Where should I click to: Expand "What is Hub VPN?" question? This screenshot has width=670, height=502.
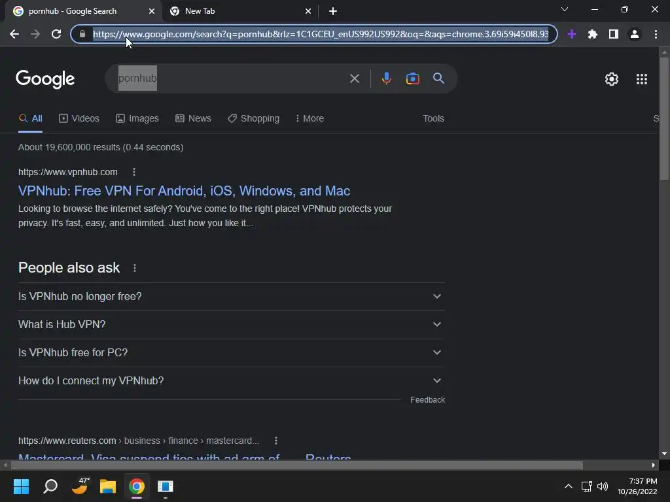pyautogui.click(x=232, y=324)
